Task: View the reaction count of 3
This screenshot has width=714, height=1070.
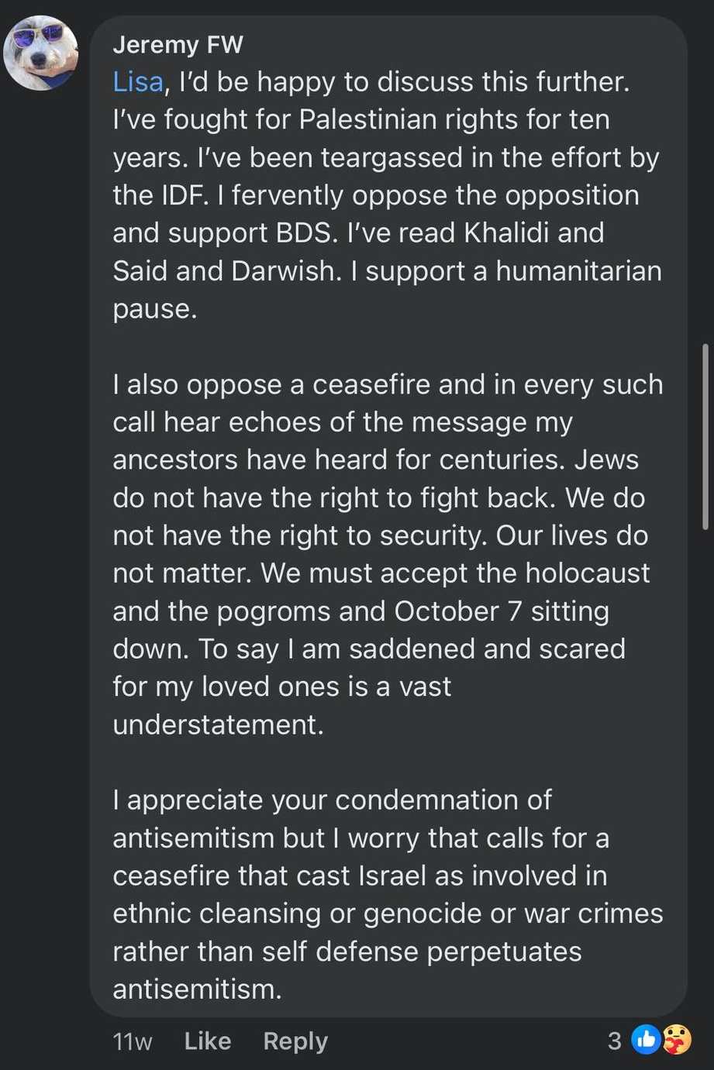Action: pyautogui.click(x=614, y=1041)
